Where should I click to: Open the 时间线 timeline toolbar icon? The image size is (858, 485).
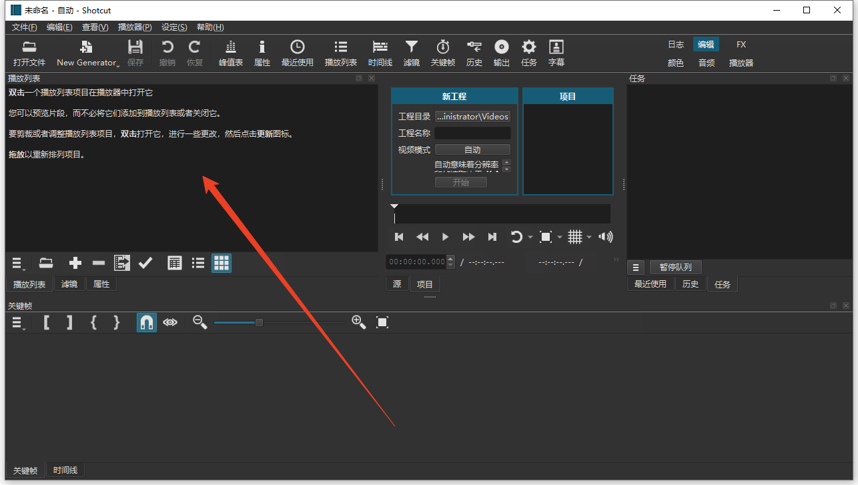380,53
